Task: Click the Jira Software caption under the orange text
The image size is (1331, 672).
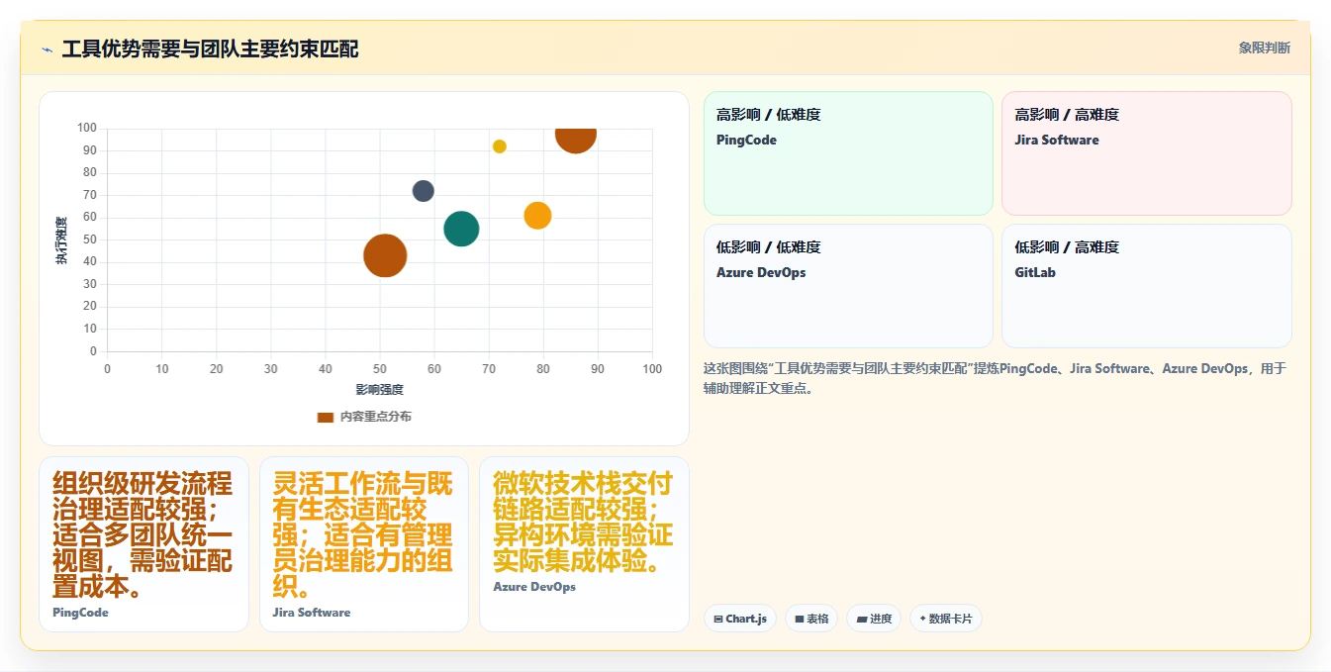Action: coord(312,613)
